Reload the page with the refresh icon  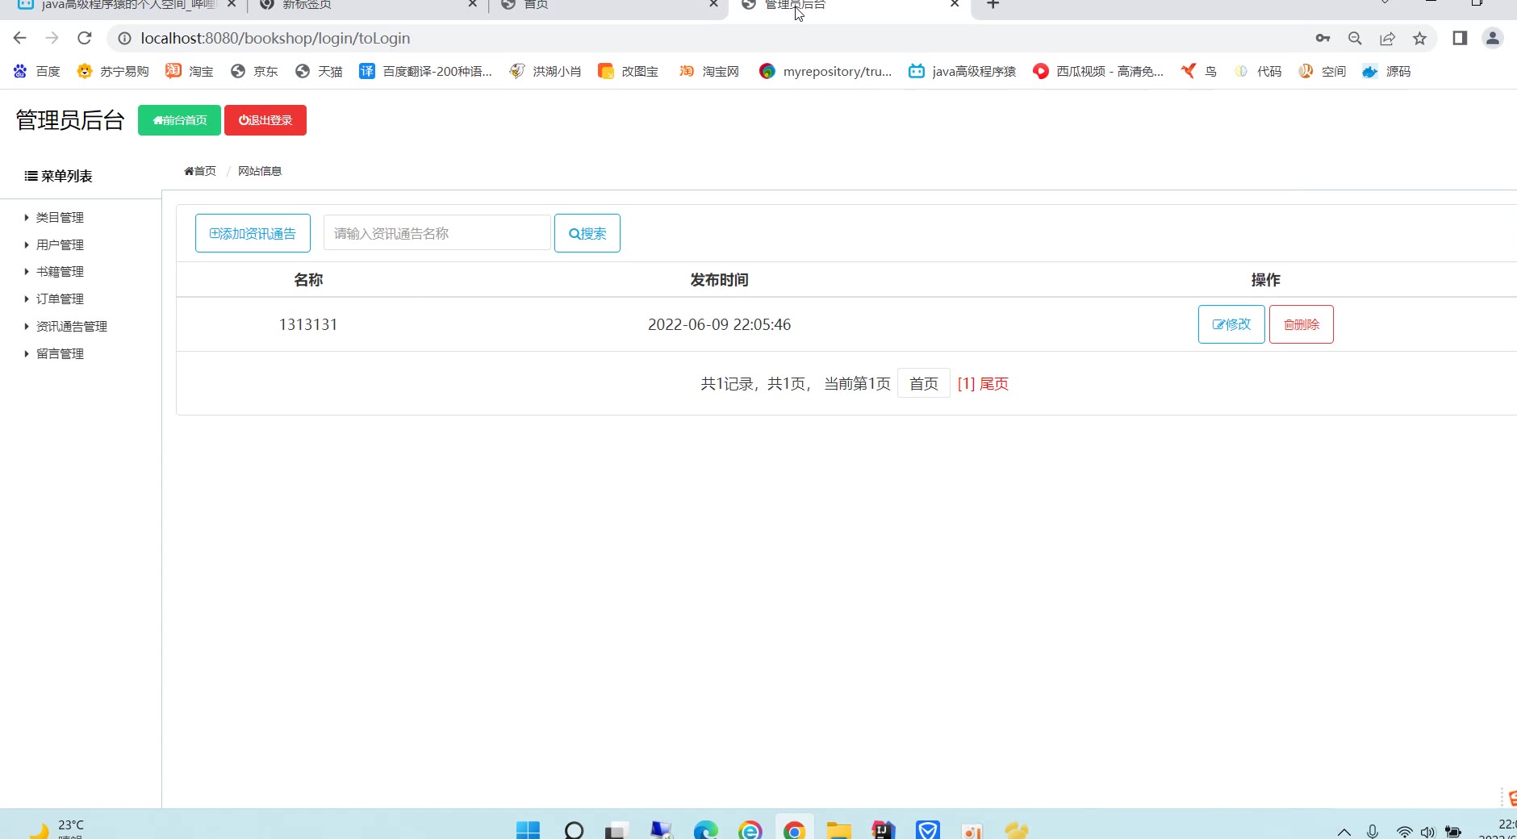pyautogui.click(x=85, y=38)
